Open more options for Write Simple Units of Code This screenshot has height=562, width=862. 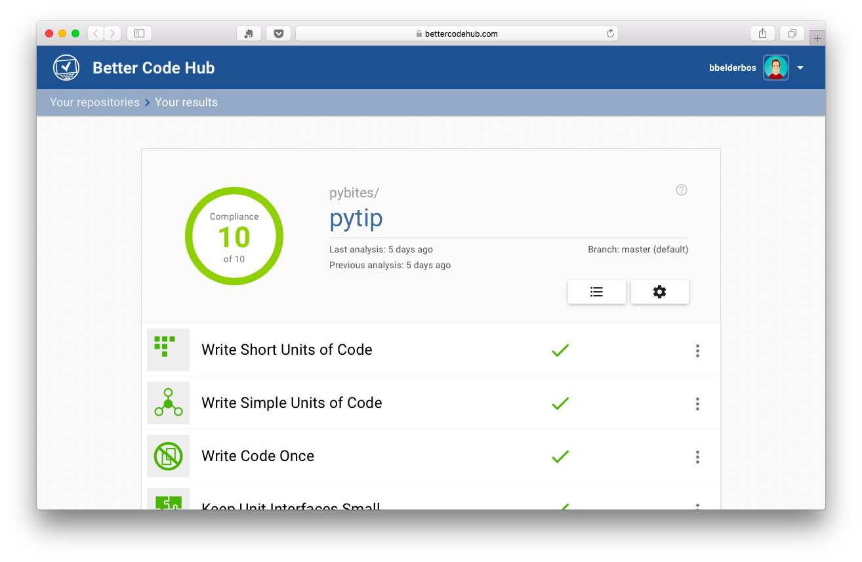(x=697, y=404)
